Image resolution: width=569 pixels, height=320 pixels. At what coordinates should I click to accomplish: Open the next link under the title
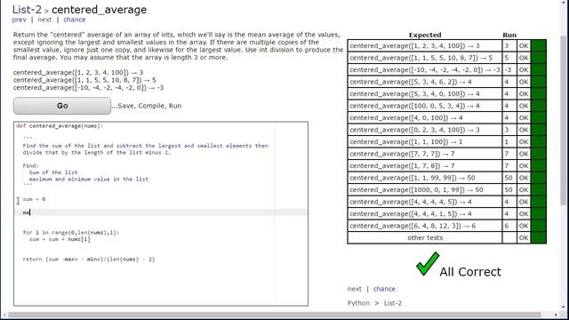point(44,20)
